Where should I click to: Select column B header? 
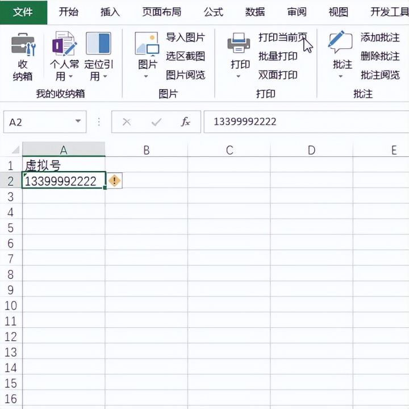point(147,149)
